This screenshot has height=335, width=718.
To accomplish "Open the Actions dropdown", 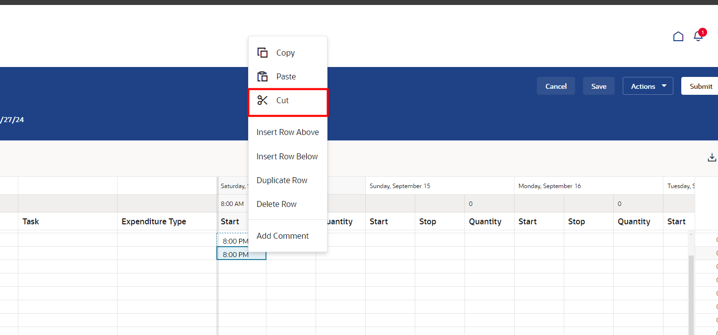I will (x=648, y=86).
